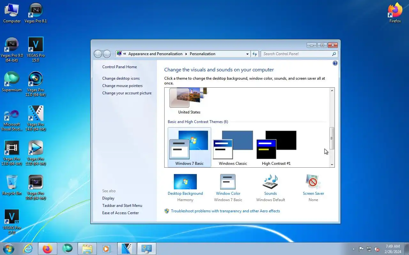The height and width of the screenshot is (255, 409).
Task: Launch Supermium from the taskbar
Action: tap(67, 249)
